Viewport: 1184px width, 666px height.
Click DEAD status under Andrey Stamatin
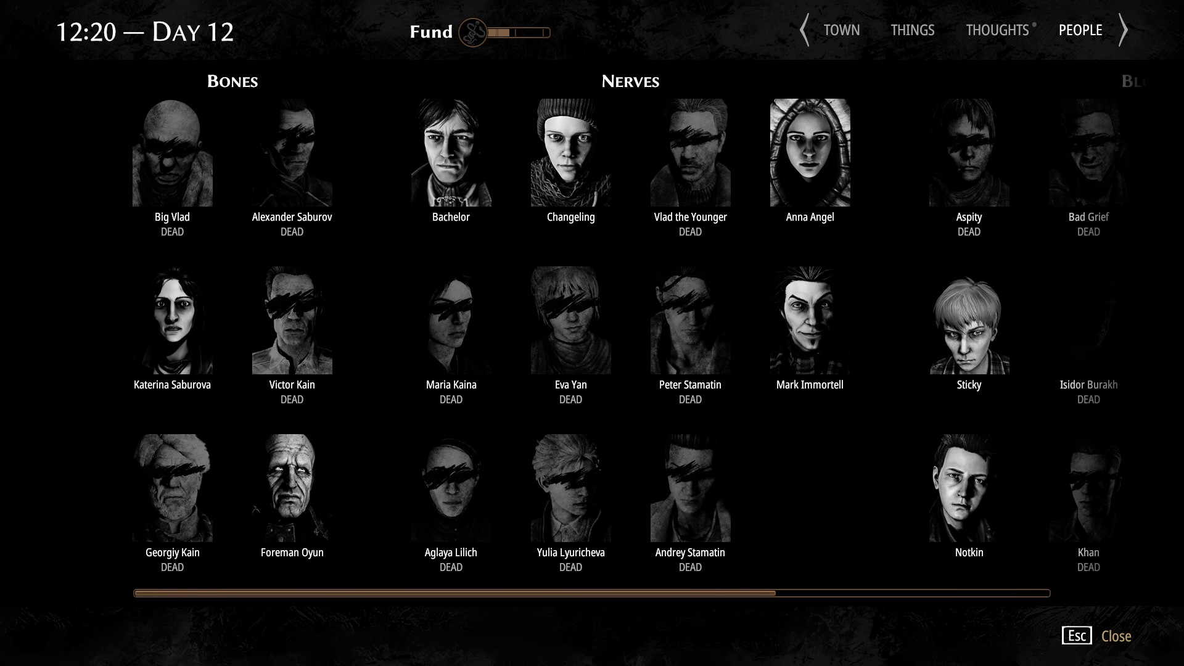[x=690, y=567]
